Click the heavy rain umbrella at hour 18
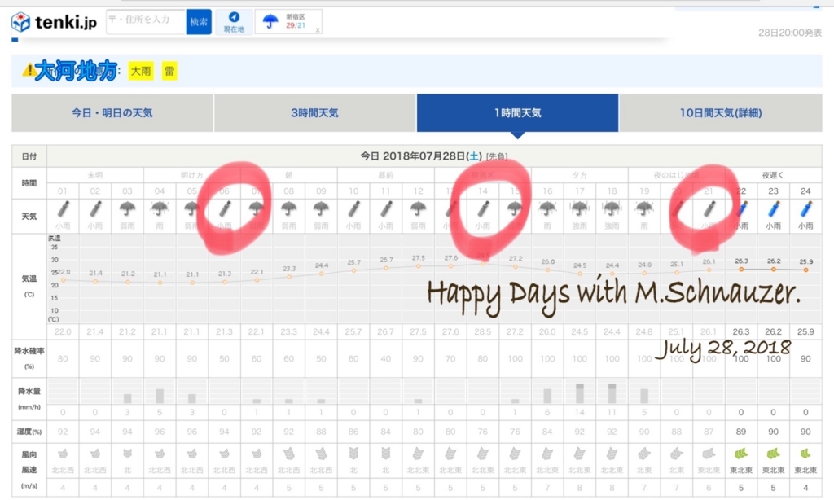Screen dimensions: 834x500 (x=612, y=209)
